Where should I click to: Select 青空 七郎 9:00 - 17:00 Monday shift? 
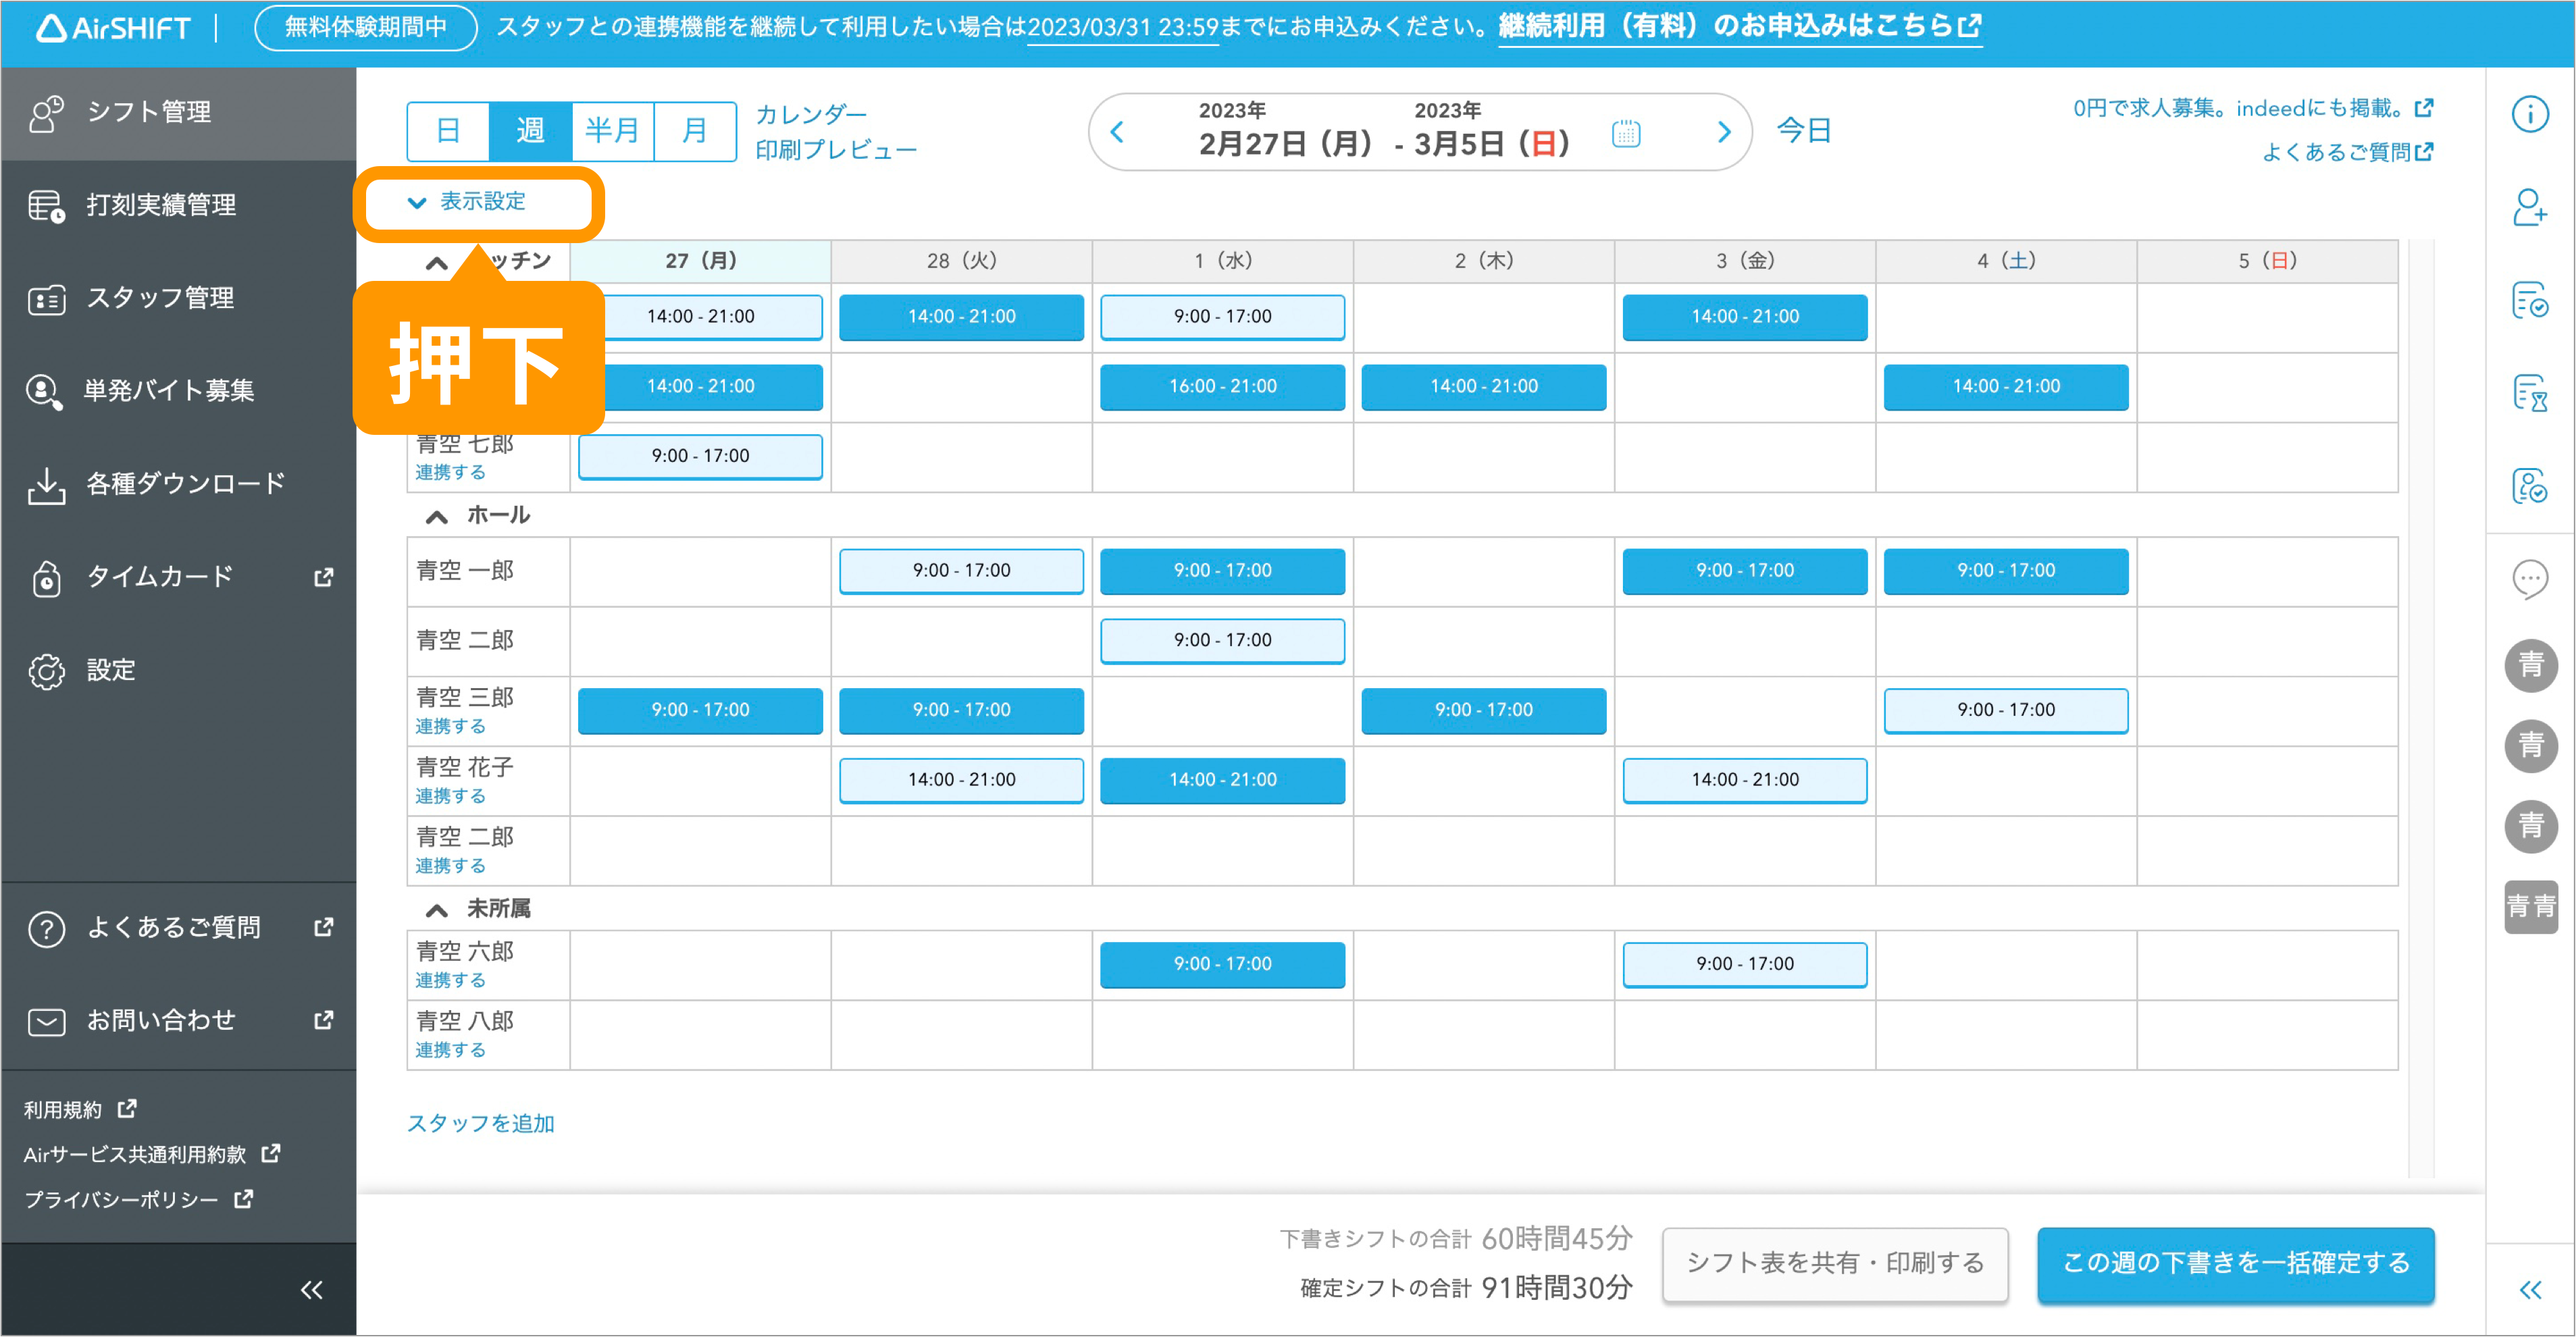pyautogui.click(x=700, y=457)
